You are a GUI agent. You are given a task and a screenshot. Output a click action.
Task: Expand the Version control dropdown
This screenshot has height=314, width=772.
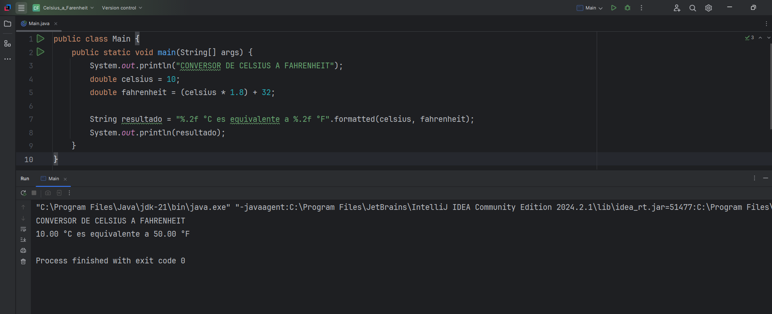point(122,8)
